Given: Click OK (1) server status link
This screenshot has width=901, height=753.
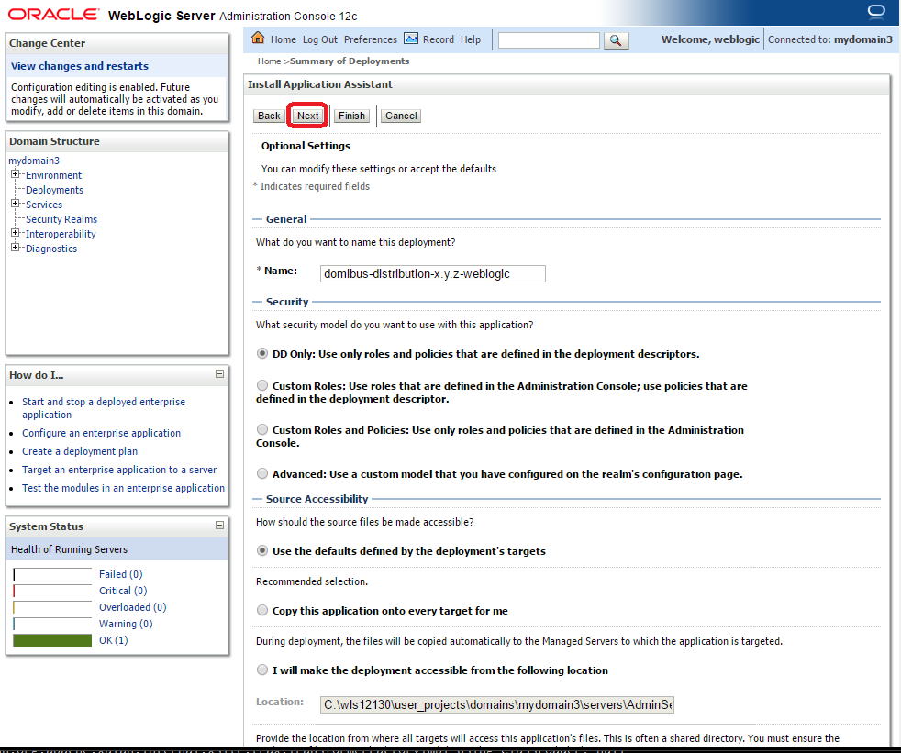Looking at the screenshot, I should 113,640.
